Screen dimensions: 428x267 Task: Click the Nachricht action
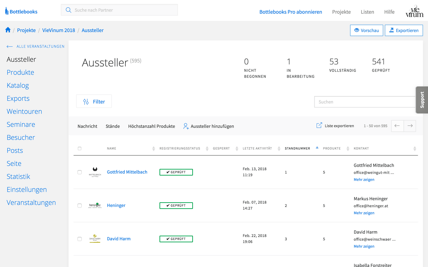87,126
